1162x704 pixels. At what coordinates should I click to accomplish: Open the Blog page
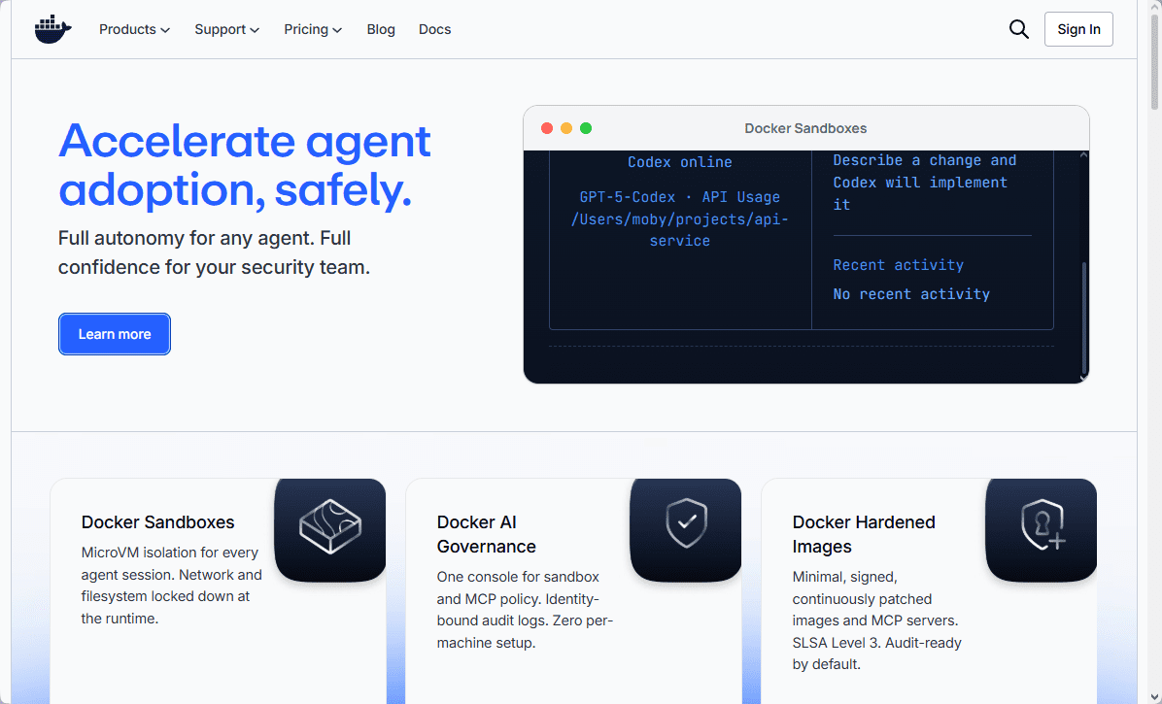[381, 29]
